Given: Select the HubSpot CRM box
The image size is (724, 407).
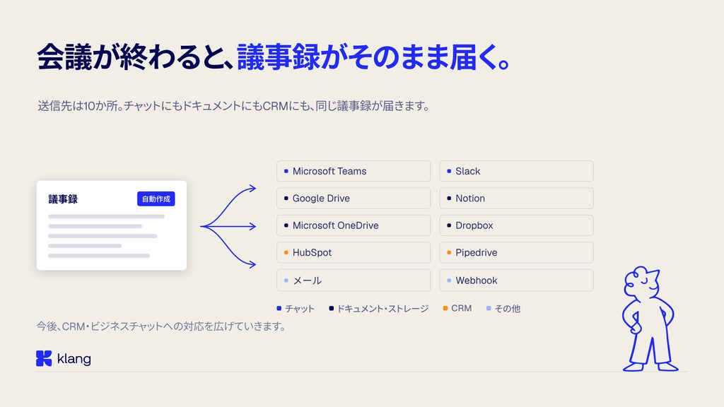Looking at the screenshot, I should coord(354,253).
